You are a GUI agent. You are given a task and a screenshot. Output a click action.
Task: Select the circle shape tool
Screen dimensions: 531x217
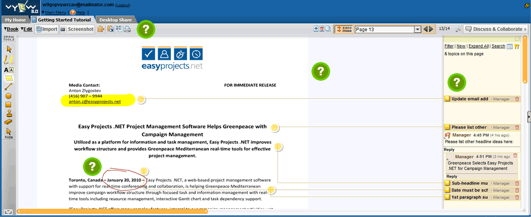coord(9,96)
